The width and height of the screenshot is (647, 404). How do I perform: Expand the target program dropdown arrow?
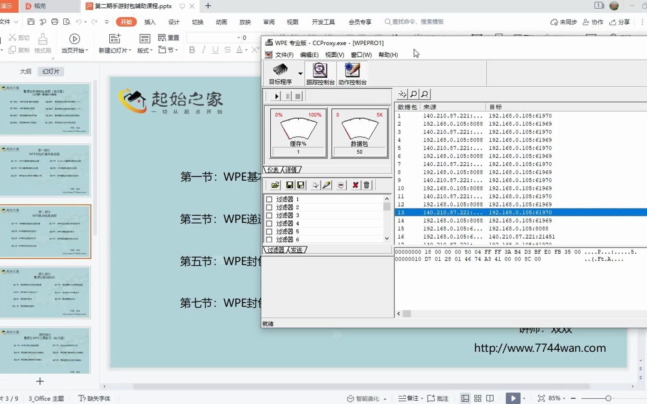click(300, 74)
